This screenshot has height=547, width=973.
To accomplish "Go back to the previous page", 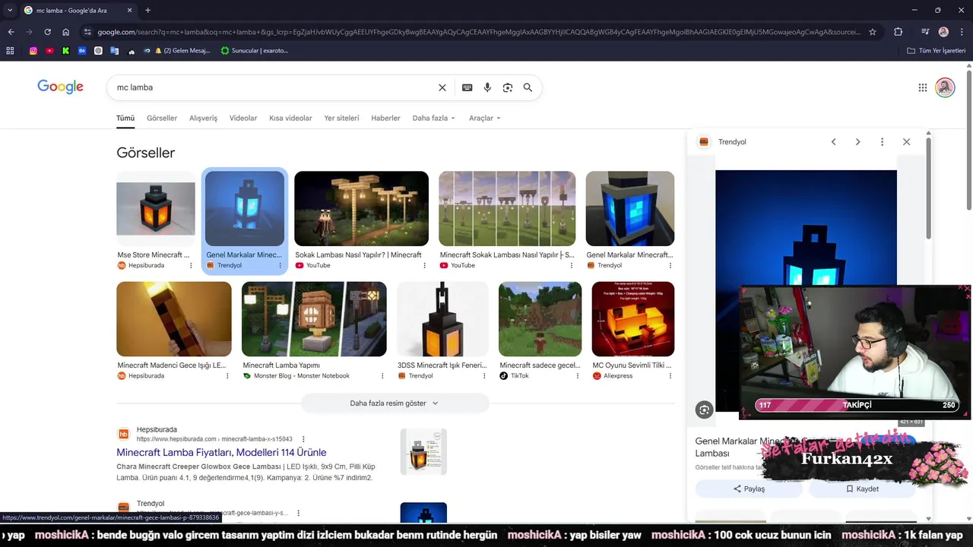I will (11, 32).
